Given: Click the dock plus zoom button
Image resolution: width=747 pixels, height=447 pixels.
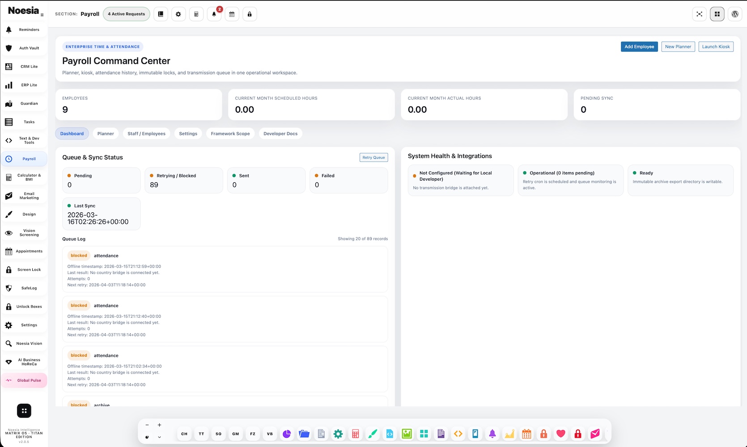Looking at the screenshot, I should pos(159,425).
